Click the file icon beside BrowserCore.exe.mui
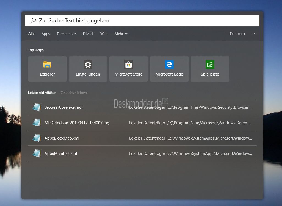 point(37,107)
